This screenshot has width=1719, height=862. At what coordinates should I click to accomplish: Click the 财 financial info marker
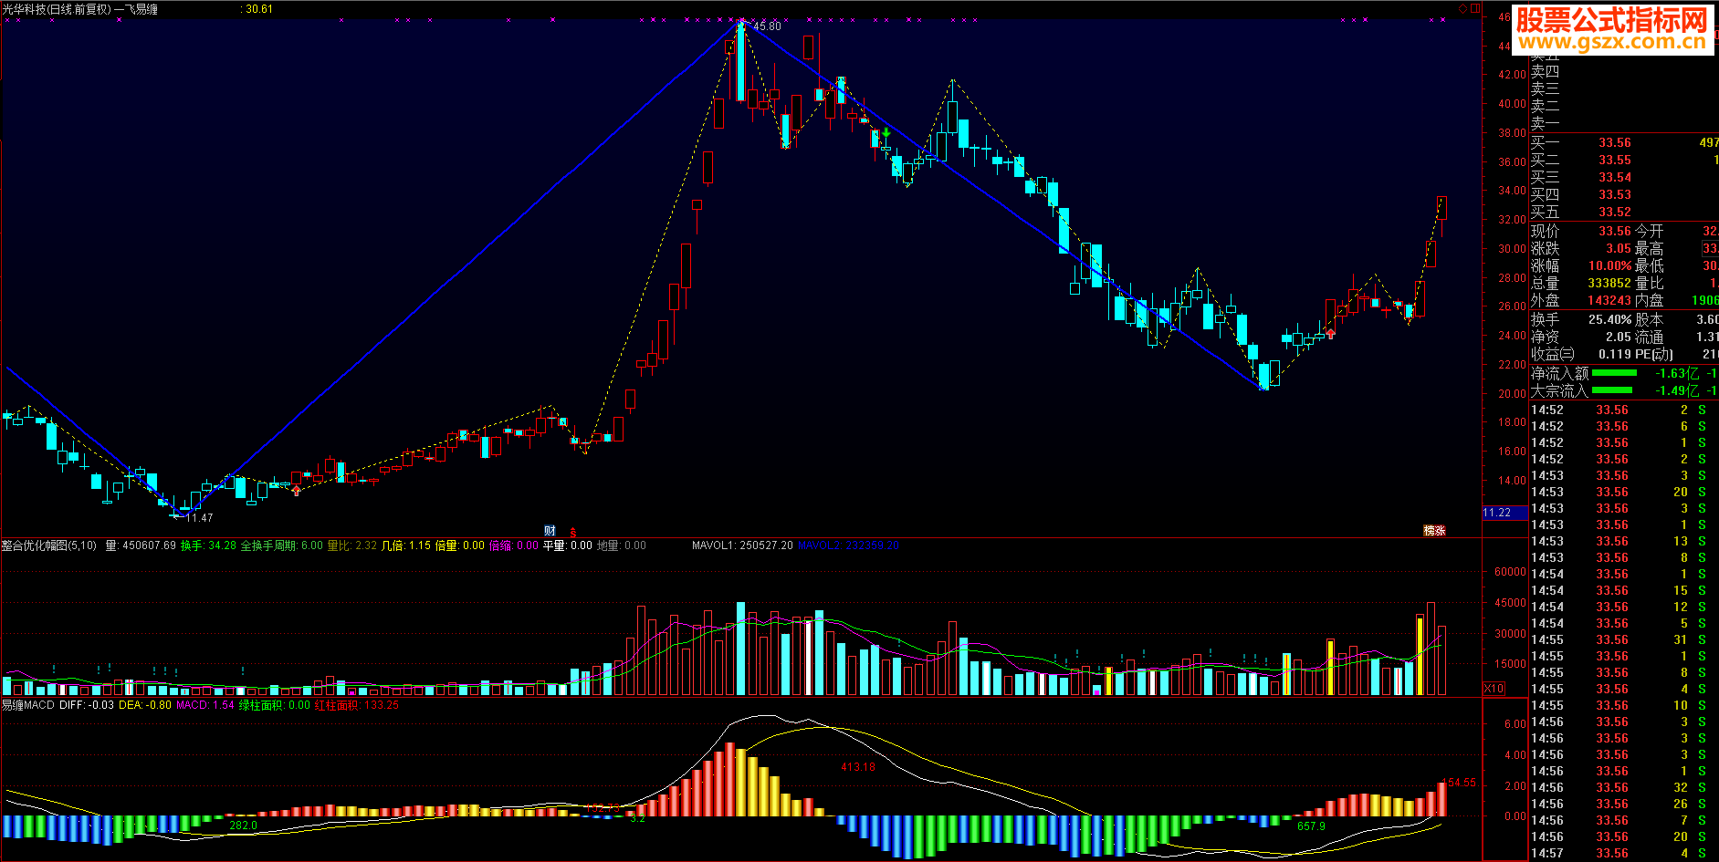pyautogui.click(x=550, y=531)
